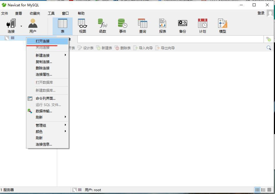Click the 删除表 toolbar button
The image size is (275, 194).
(x=123, y=48)
